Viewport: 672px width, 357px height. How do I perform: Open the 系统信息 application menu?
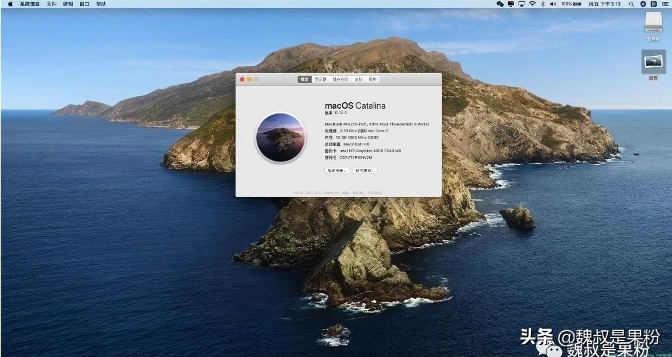29,4
